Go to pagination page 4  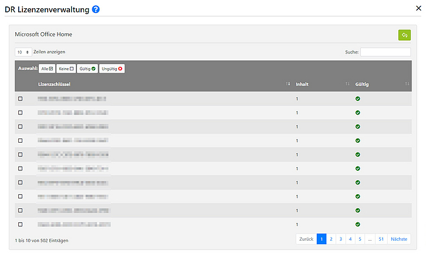pyautogui.click(x=350, y=239)
